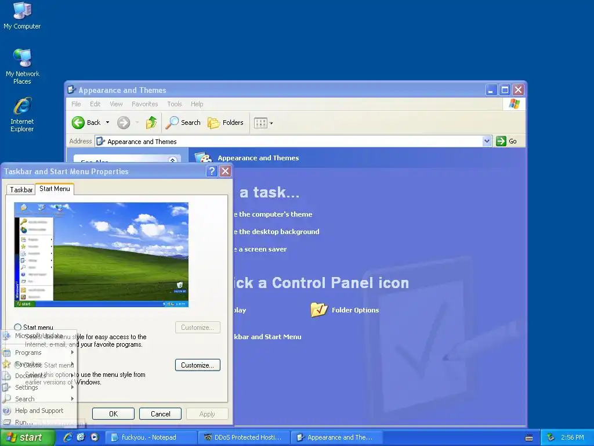This screenshot has height=446, width=594.
Task: Switch to DDoS Protected Hosting taskbar button
Action: [x=244, y=437]
